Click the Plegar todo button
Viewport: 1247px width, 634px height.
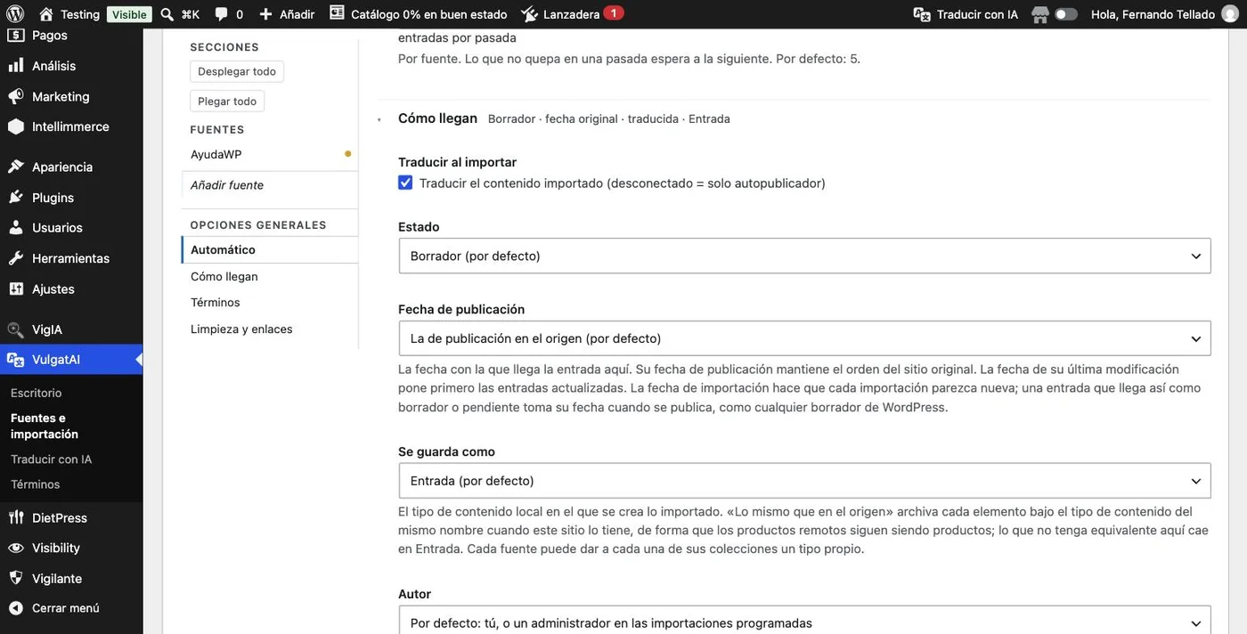(x=227, y=102)
